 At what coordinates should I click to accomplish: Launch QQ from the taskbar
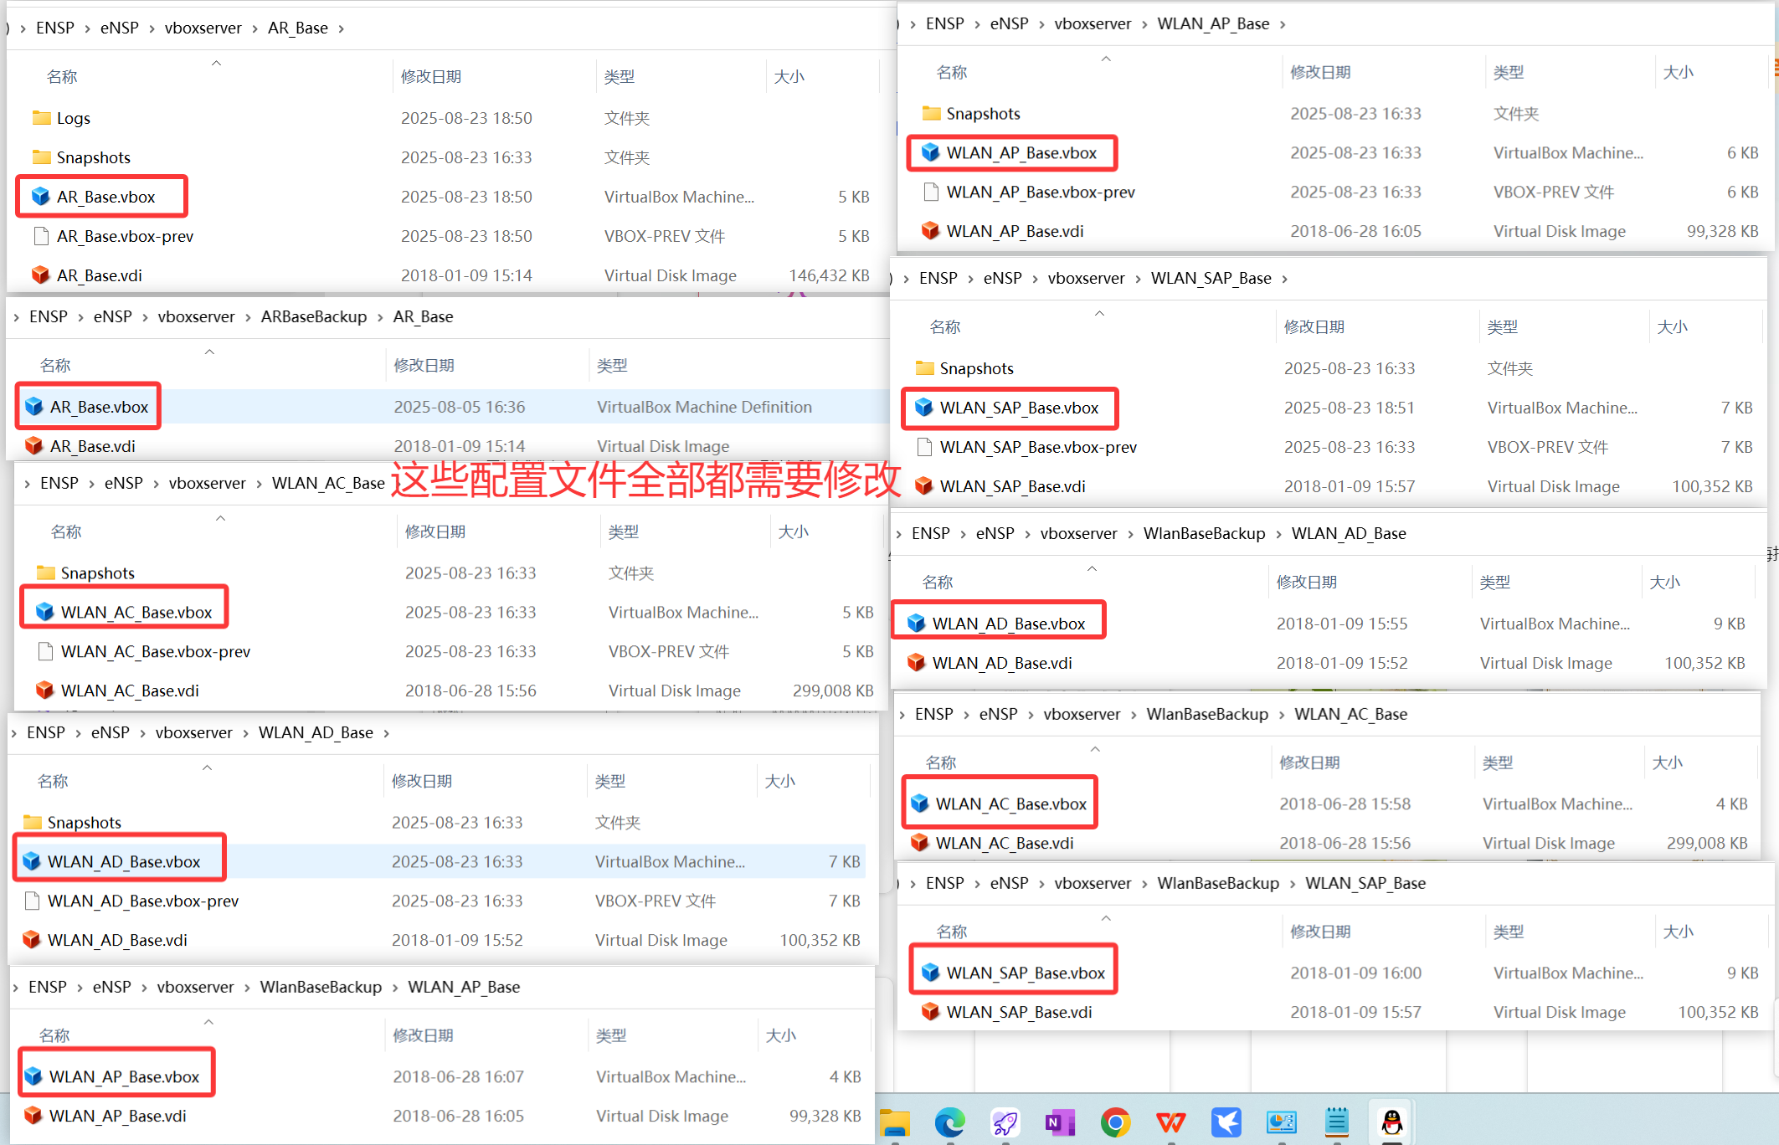click(1391, 1122)
